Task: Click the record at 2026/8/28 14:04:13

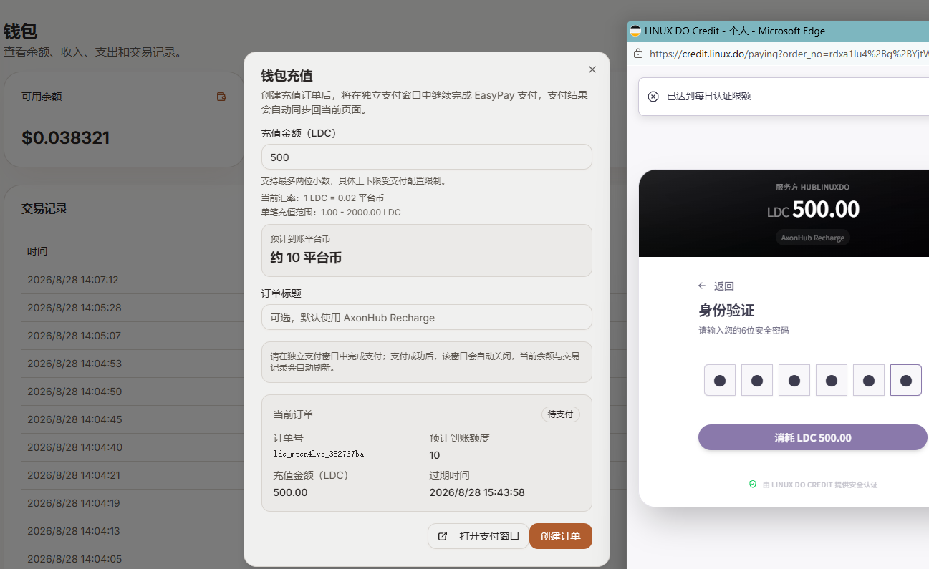Action: point(74,531)
